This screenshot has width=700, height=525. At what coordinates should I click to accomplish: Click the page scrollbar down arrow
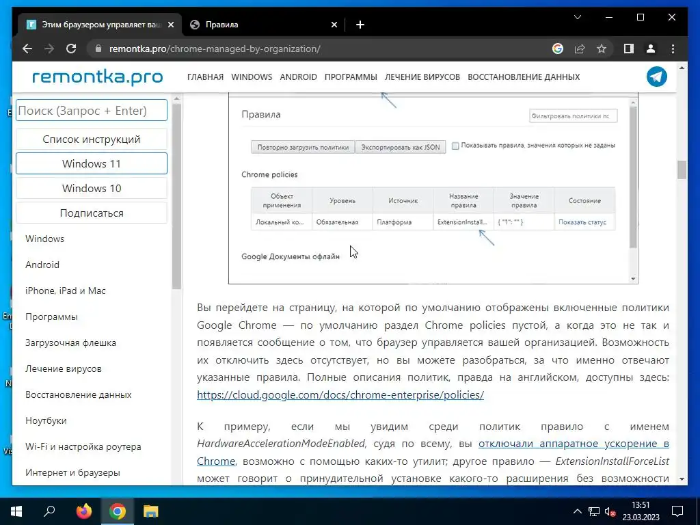tap(682, 479)
